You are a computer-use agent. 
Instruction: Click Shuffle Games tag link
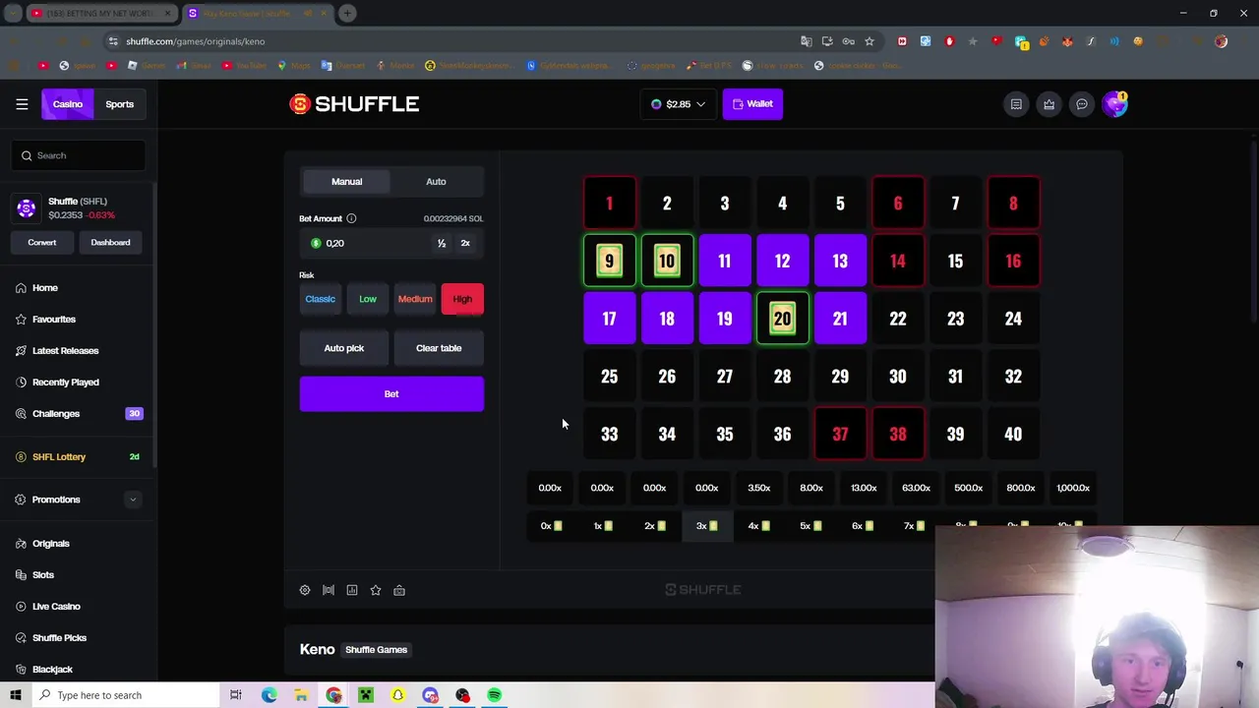376,649
